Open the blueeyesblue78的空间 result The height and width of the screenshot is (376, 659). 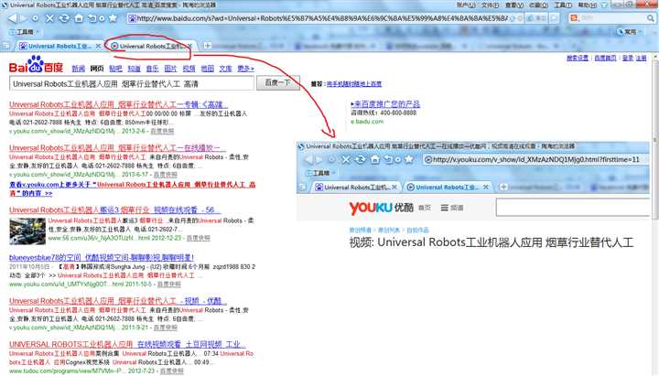coord(102,258)
